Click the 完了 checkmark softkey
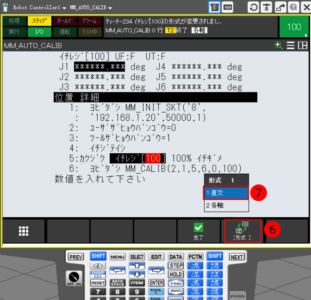The width and height of the screenshot is (311, 300). (198, 231)
